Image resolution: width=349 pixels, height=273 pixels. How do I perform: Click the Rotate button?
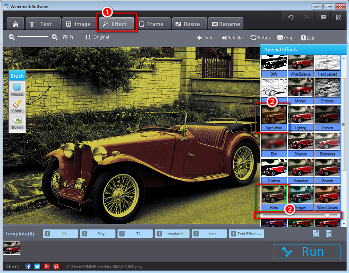click(261, 38)
